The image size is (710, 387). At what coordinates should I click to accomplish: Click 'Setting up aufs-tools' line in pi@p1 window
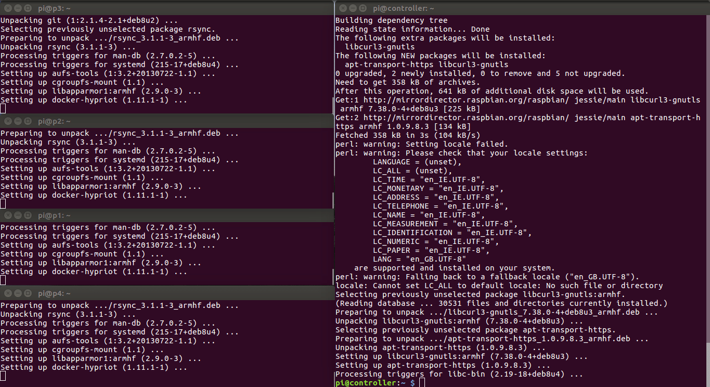point(108,245)
